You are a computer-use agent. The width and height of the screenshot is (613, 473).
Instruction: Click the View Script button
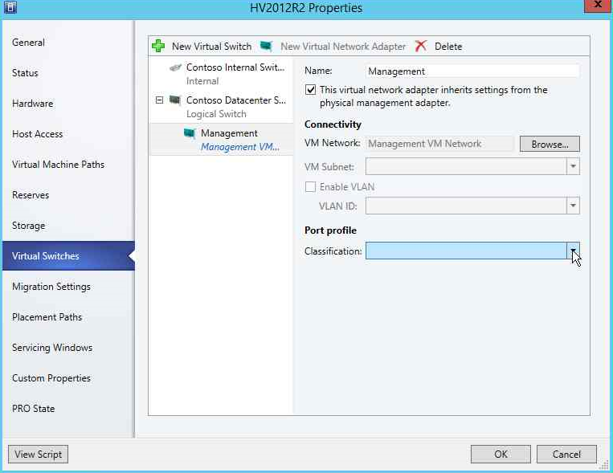[38, 454]
